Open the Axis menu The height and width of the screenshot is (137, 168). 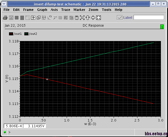(54, 10)
